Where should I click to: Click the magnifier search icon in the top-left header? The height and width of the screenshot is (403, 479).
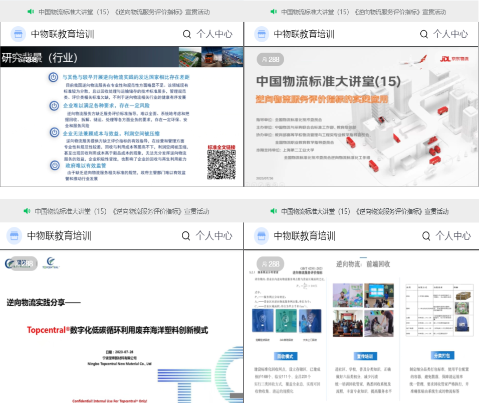186,34
